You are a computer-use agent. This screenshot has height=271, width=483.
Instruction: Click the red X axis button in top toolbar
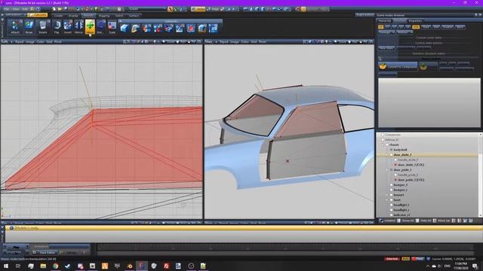170,9
